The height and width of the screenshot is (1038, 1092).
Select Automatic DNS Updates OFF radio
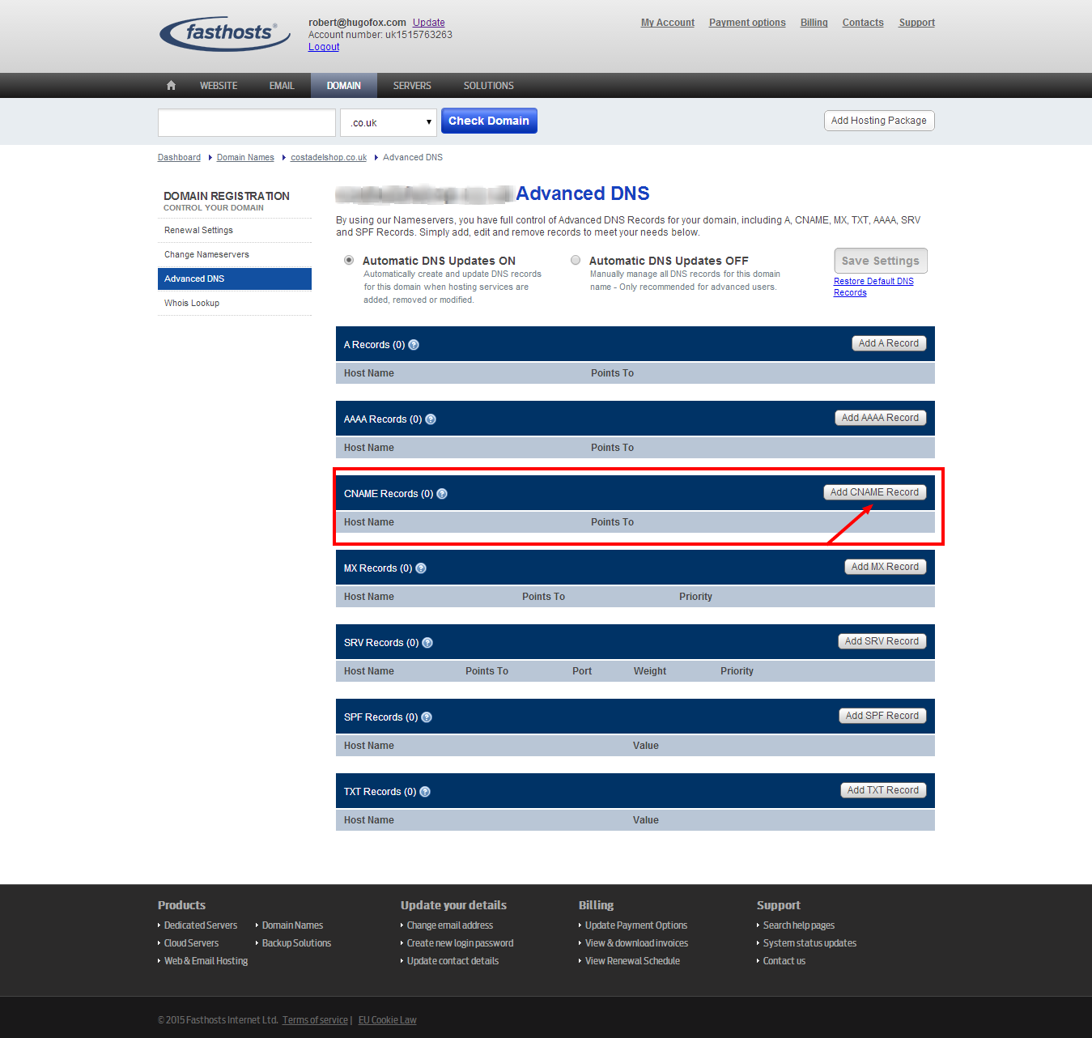[576, 260]
